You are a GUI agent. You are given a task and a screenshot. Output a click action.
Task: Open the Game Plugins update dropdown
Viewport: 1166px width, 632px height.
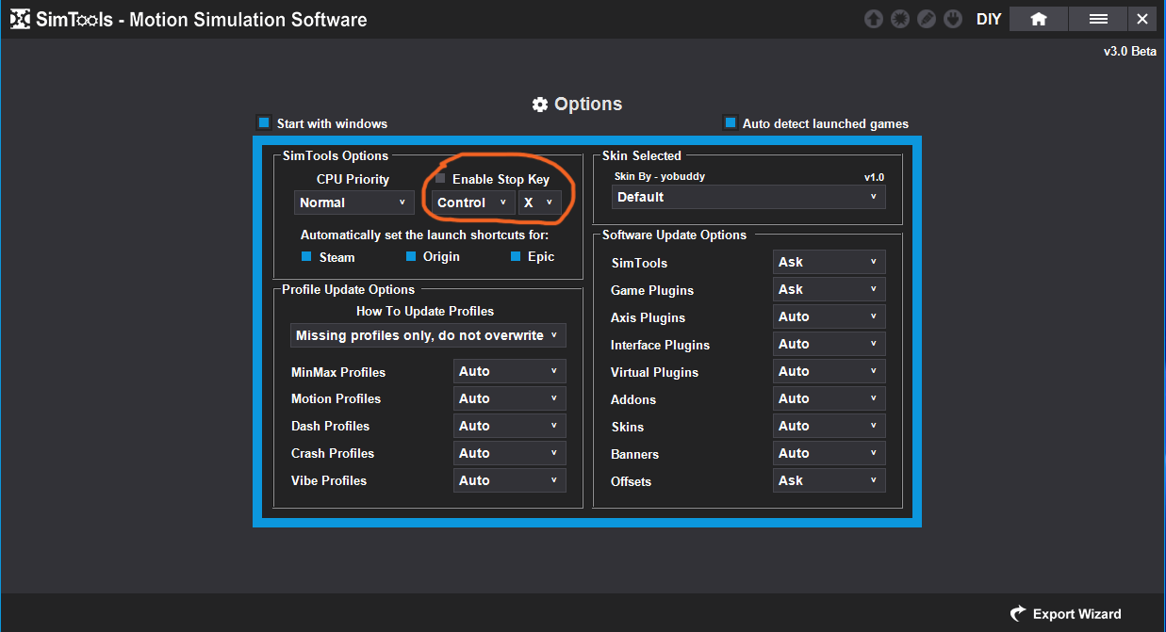pyautogui.click(x=829, y=289)
